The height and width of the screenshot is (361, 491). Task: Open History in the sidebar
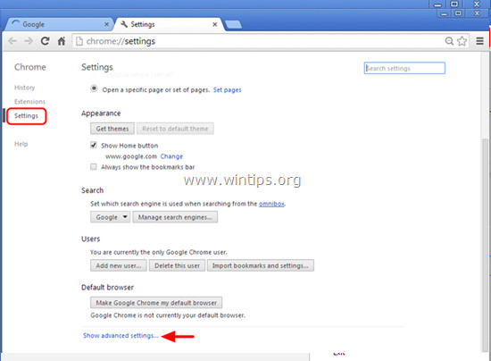[24, 88]
